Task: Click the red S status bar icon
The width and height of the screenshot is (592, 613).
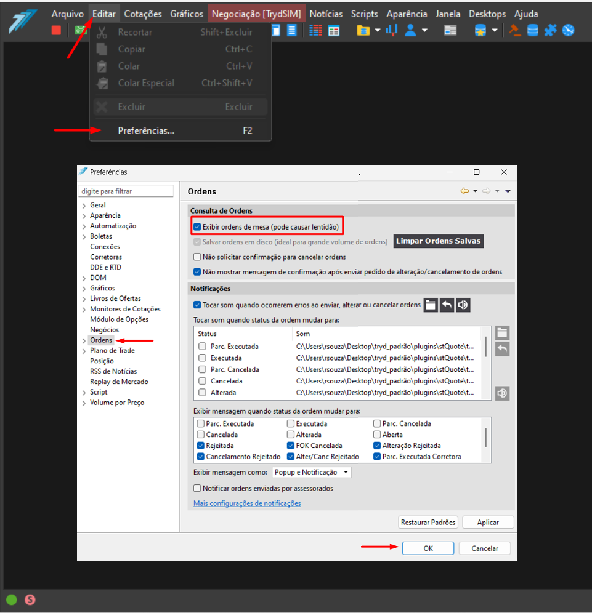Action: pos(30,599)
